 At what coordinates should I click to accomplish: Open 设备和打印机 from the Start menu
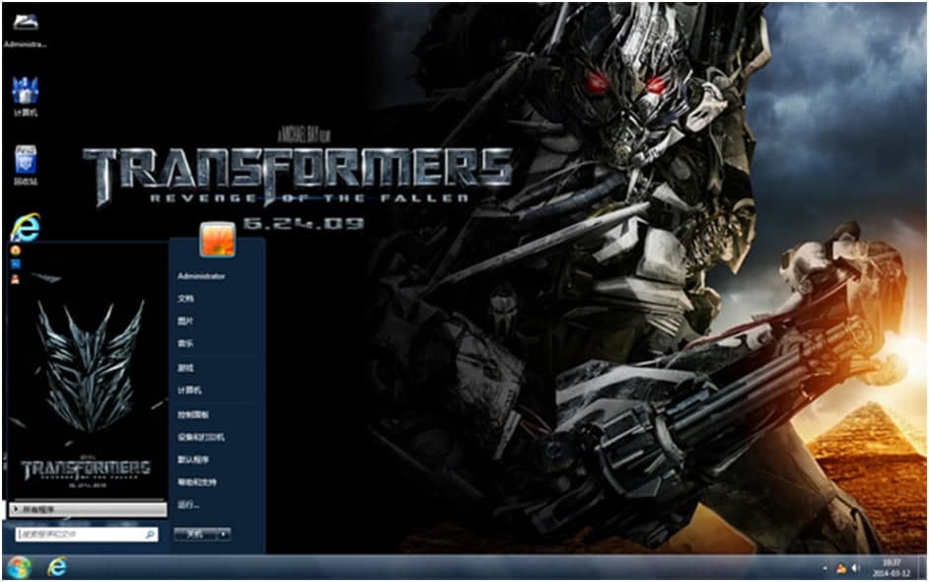201,437
